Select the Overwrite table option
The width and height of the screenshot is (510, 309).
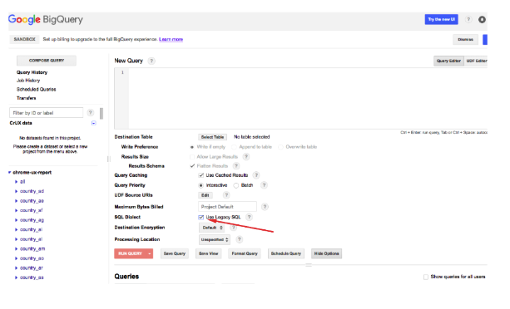coord(280,147)
